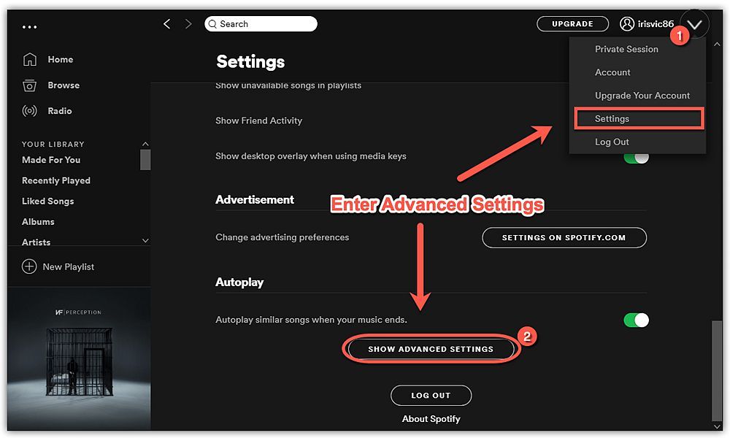Click Change advertising preferences text
Screen dimensions: 730x438
click(x=282, y=237)
